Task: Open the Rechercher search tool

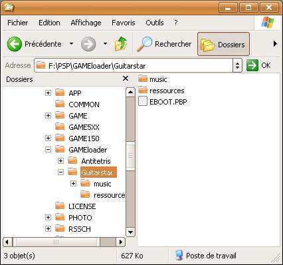Action: coord(164,44)
